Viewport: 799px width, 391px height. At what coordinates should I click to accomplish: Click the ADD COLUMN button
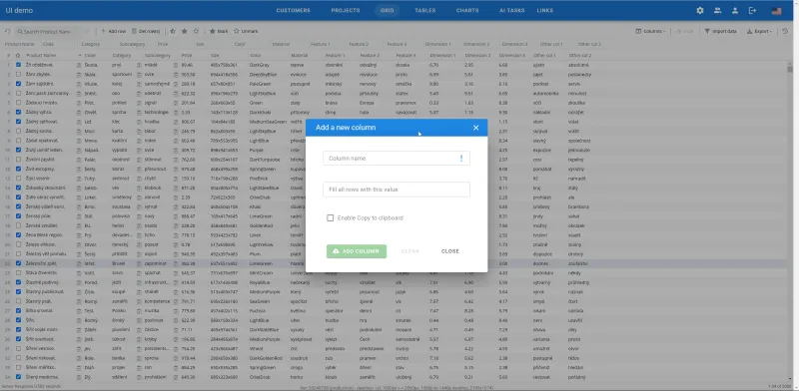click(357, 251)
